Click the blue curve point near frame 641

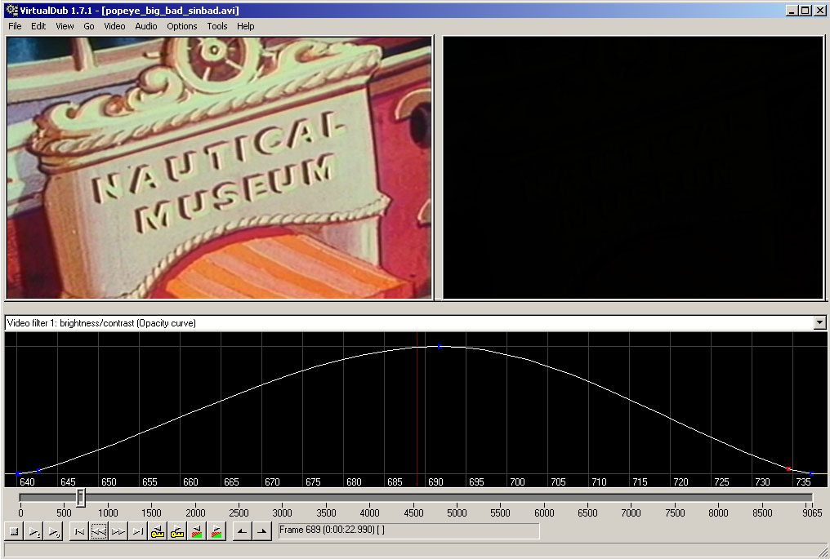coord(38,470)
